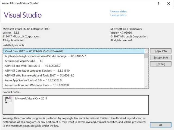
Task: Click the Visual Studio logo title
Action: tap(23, 15)
